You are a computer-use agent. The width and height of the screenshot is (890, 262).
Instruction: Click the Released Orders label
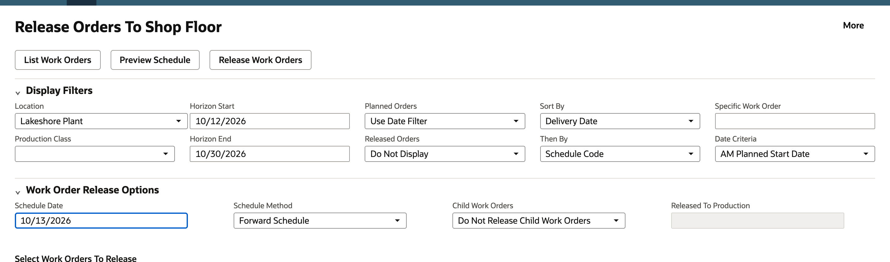click(392, 139)
